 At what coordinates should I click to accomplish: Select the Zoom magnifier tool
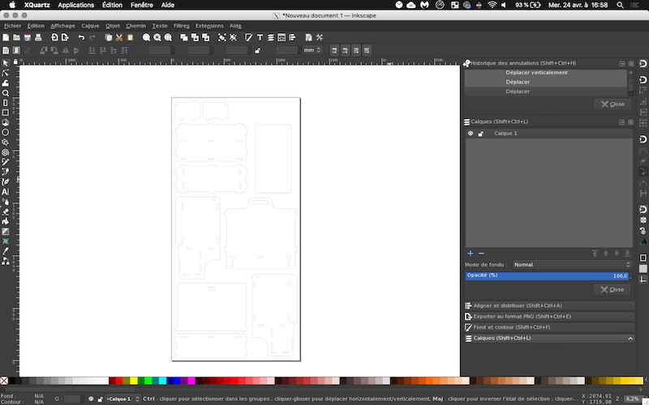tap(6, 93)
